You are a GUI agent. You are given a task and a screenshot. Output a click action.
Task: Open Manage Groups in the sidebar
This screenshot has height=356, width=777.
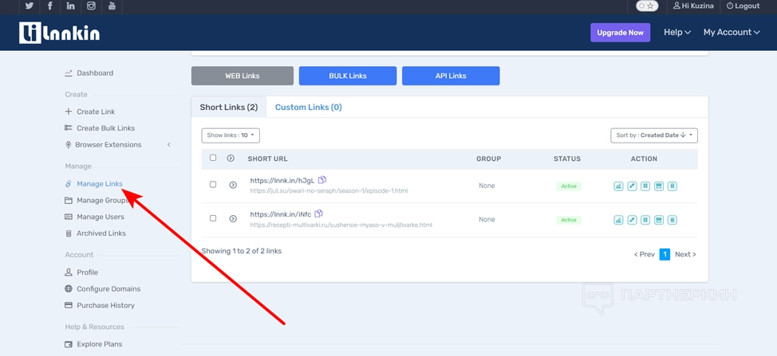click(97, 200)
